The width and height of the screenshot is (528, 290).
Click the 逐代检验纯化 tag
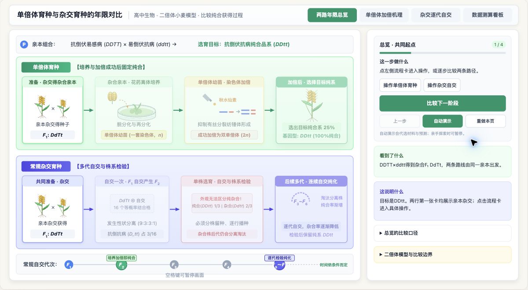coord(279,258)
